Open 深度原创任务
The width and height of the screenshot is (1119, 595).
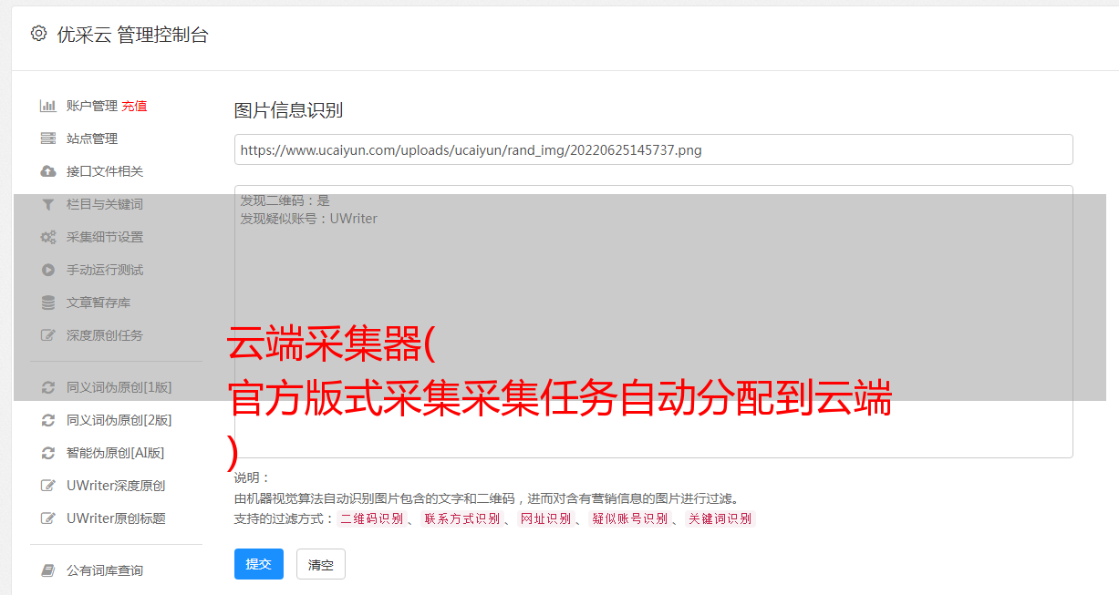105,335
